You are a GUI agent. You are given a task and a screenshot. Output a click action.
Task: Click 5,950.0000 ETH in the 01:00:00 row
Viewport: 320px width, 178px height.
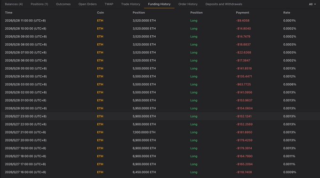point(144,101)
